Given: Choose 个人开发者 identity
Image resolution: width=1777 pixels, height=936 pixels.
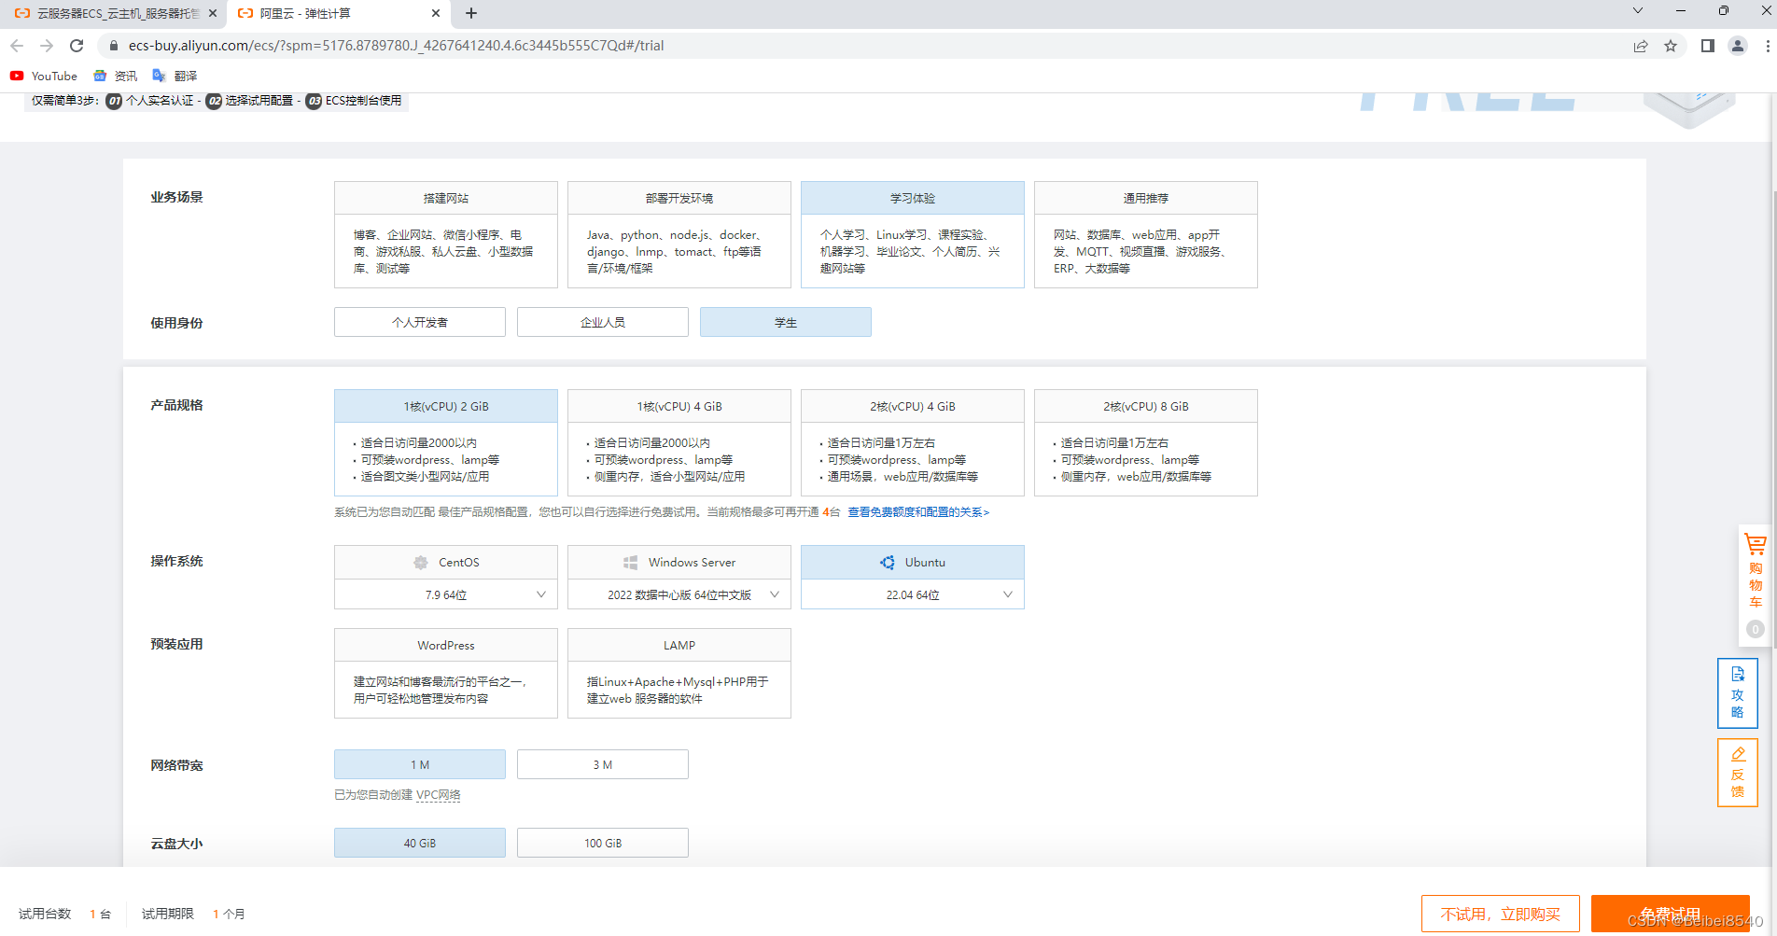Looking at the screenshot, I should point(420,322).
